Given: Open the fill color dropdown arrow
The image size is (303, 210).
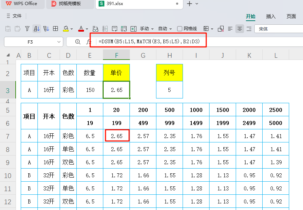Looking at the screenshot, I should pyautogui.click(x=72, y=29).
